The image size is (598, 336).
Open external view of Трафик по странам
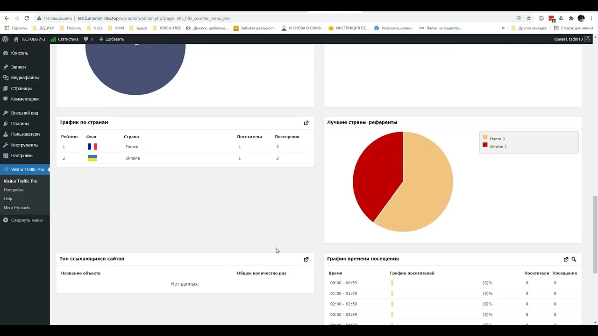(x=306, y=123)
